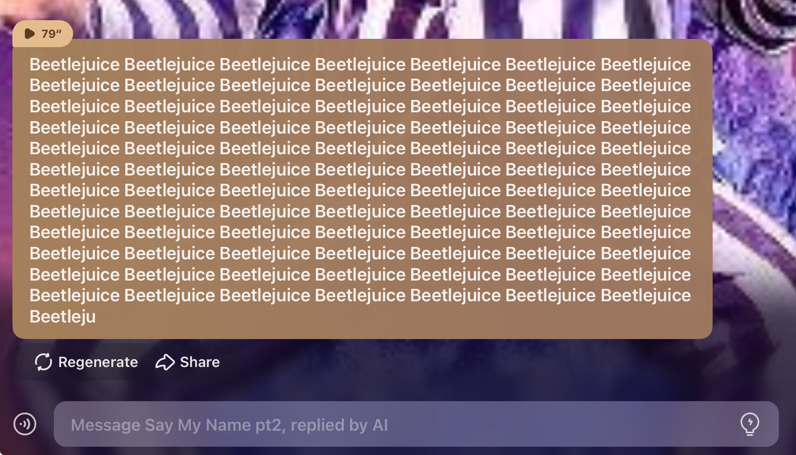Click the play triangle icon on audio badge
The height and width of the screenshot is (455, 796).
[x=30, y=34]
